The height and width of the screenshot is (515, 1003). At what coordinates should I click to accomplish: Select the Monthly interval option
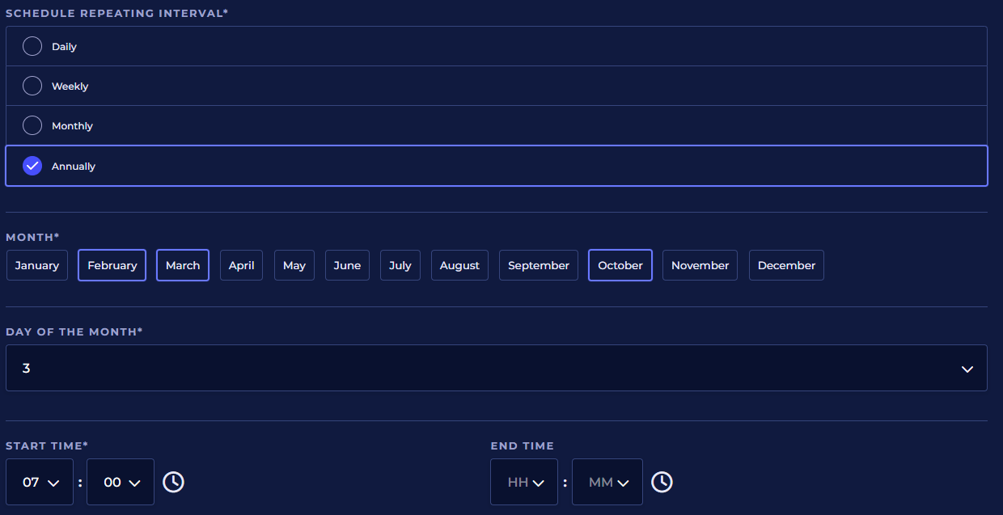click(32, 126)
